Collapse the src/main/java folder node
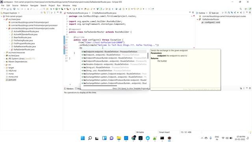Screen dimensions: 252x142 [x=4, y=19]
